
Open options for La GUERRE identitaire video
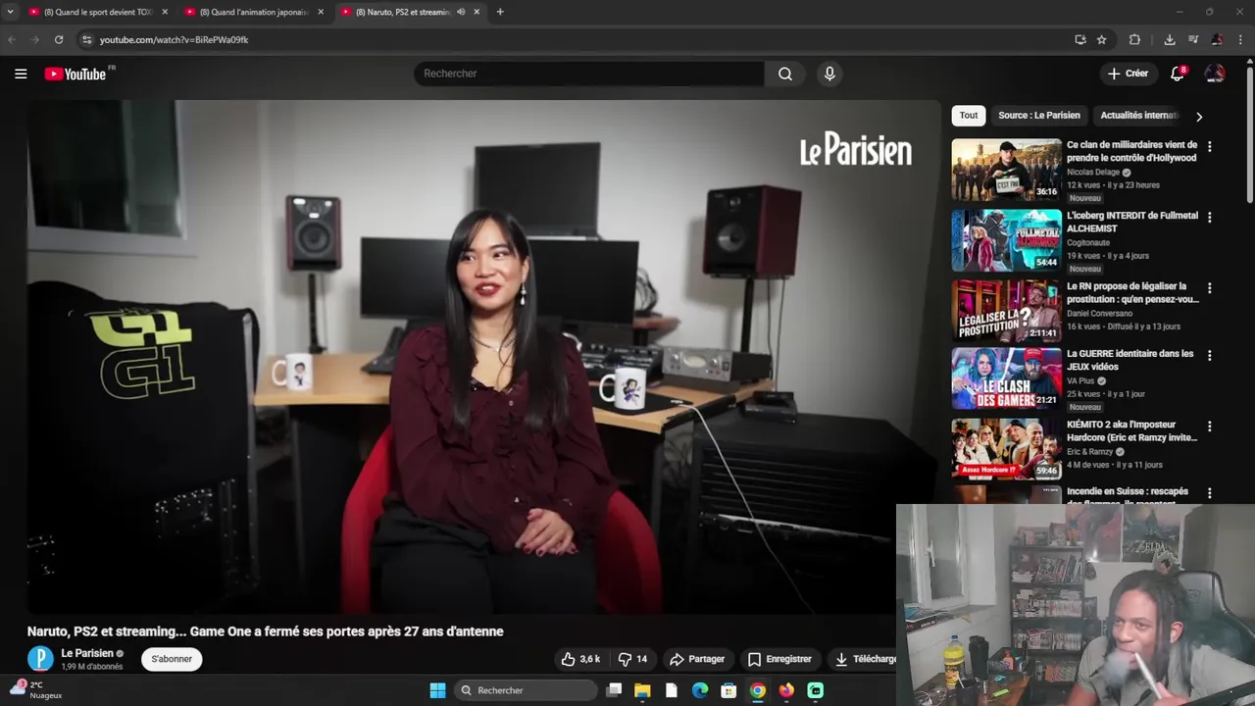click(1209, 355)
